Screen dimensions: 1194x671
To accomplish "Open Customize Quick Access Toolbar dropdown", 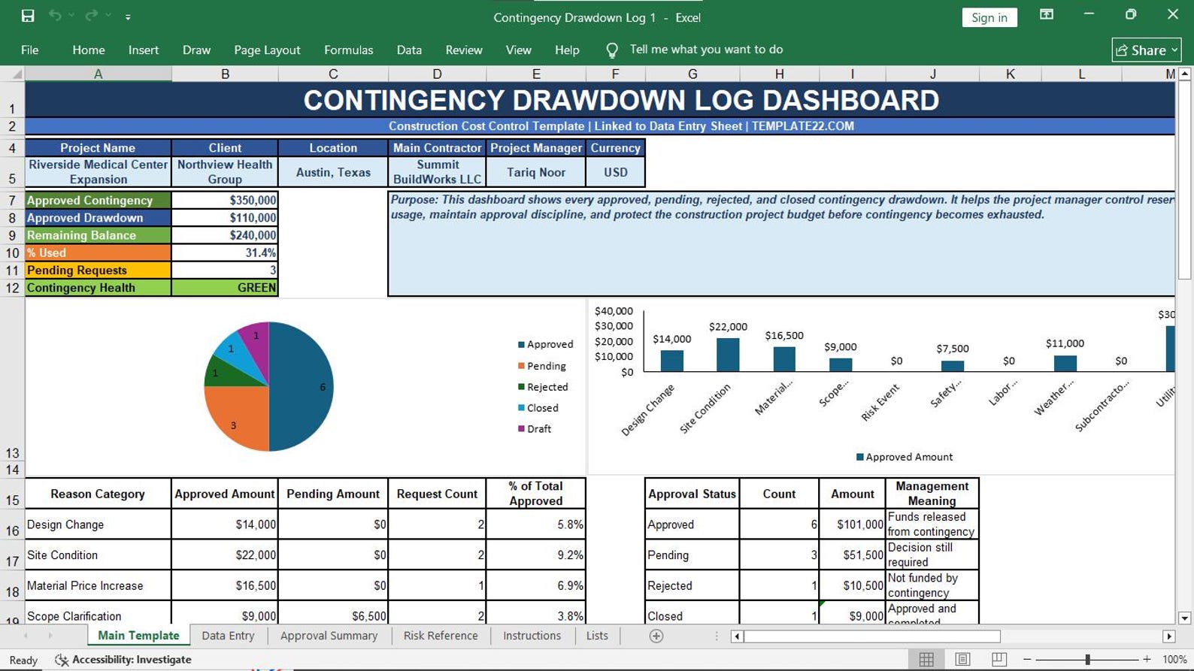I will click(128, 17).
